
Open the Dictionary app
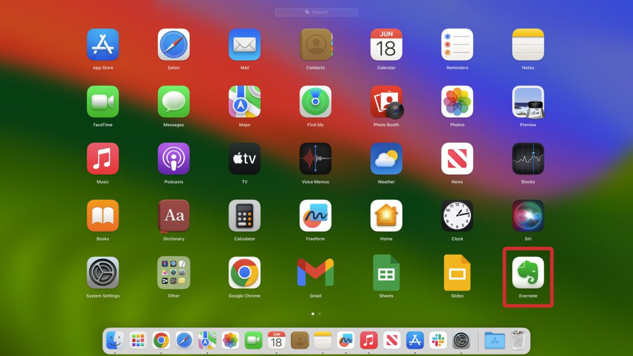[x=174, y=216]
